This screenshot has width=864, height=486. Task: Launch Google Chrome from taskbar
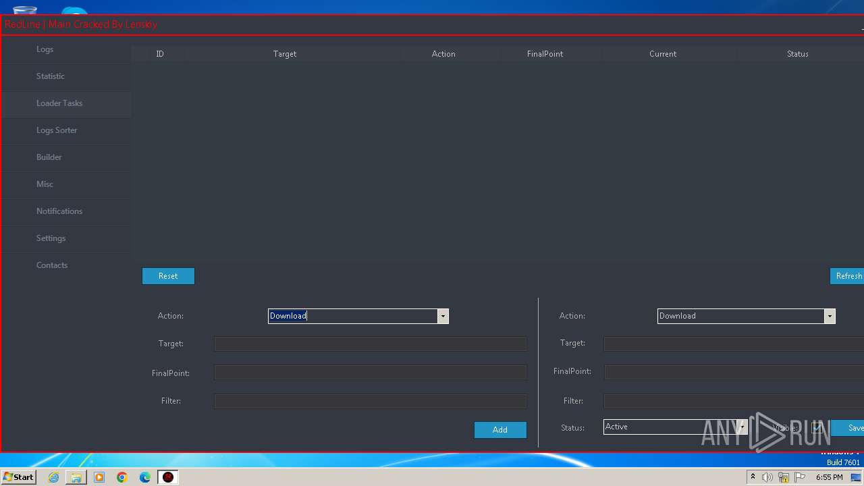pyautogui.click(x=122, y=477)
